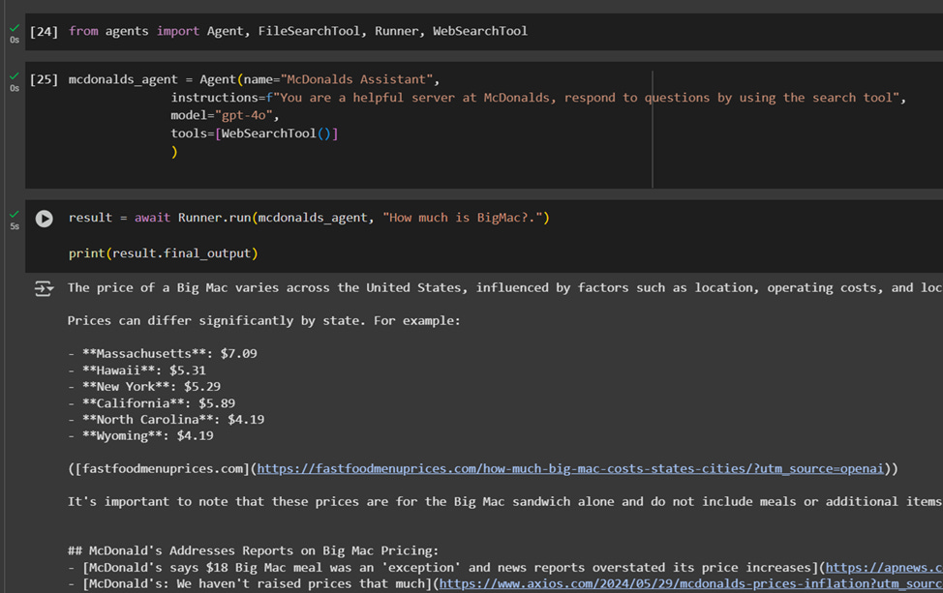Click the import statement code line
This screenshot has width=943, height=593.
click(297, 31)
